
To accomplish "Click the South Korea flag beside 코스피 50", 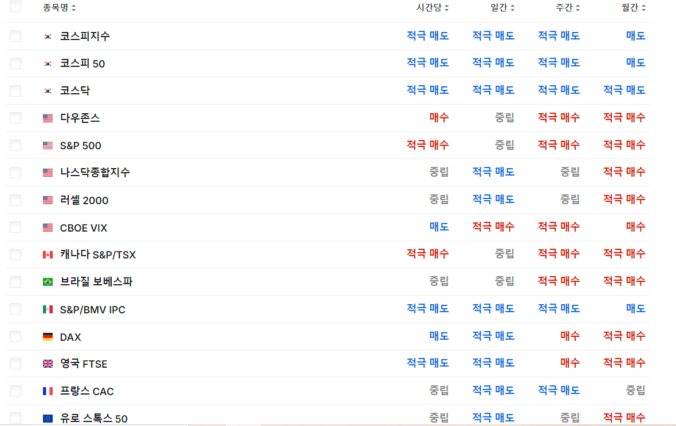I will click(x=48, y=63).
